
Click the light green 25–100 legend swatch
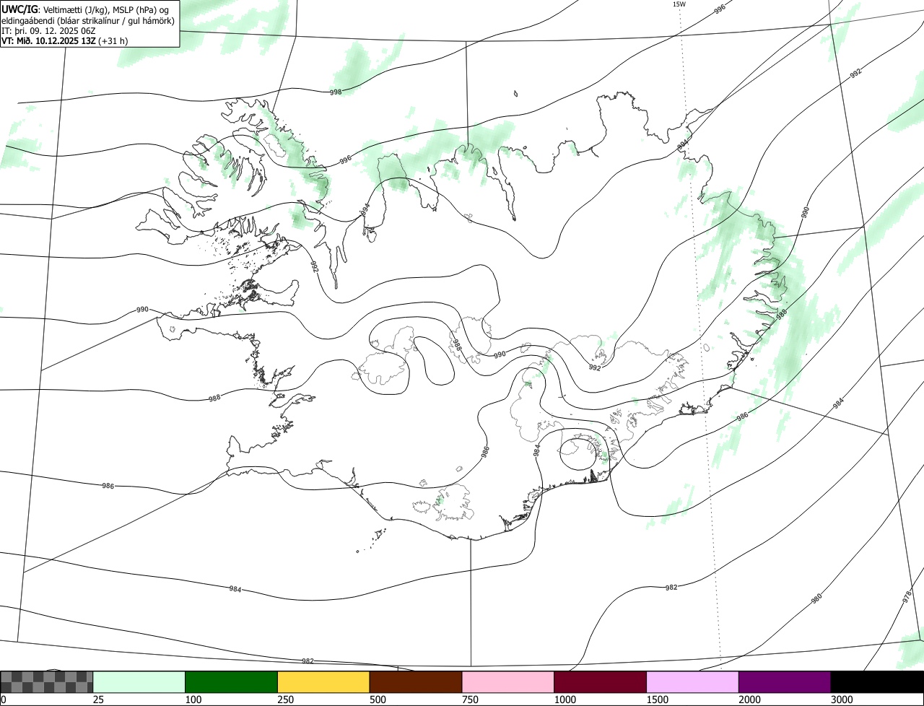pos(139,682)
